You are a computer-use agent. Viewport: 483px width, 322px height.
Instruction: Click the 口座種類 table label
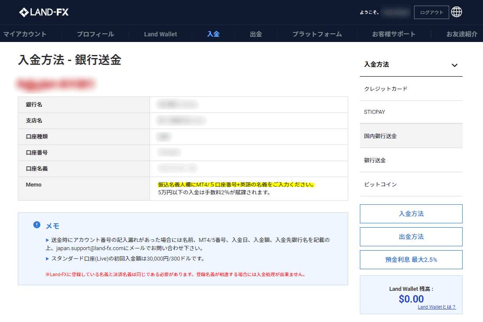[x=37, y=137]
